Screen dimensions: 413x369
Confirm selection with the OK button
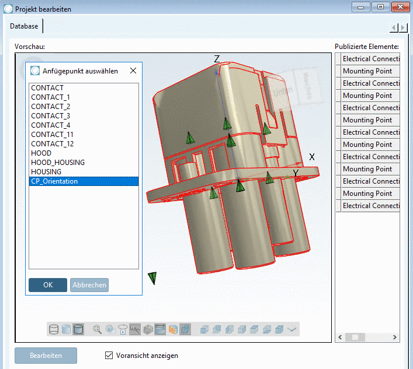tap(48, 285)
